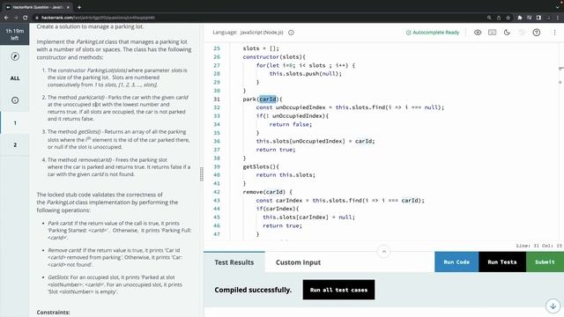This screenshot has width=564, height=317.
Task: Click 'slots = [];' on line 25
Action: click(261, 48)
